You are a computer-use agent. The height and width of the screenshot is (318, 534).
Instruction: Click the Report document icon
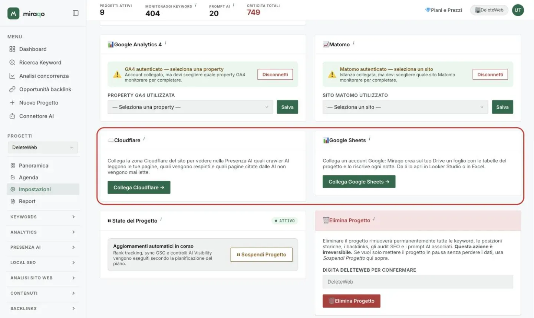pyautogui.click(x=13, y=201)
